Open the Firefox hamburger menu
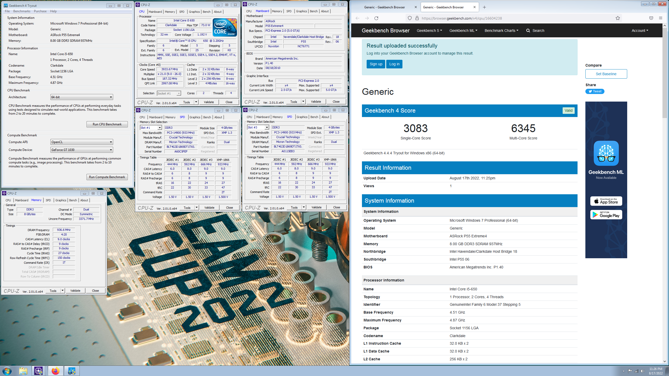The height and width of the screenshot is (376, 669). tap(661, 18)
